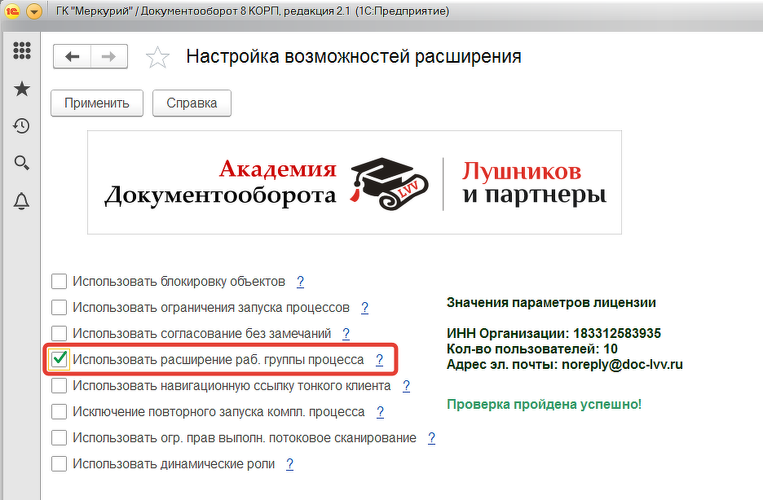Enable Использовать навигационную ссылку тонкого клиента
Screen dimensions: 763x500
(x=59, y=386)
